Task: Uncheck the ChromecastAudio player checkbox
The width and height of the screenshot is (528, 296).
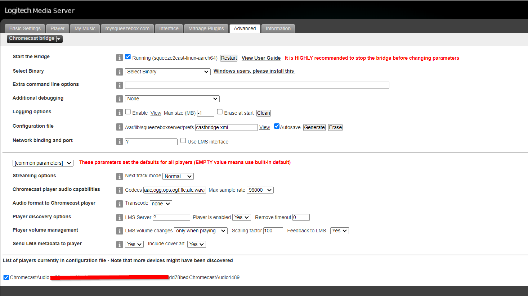Action: (6, 277)
